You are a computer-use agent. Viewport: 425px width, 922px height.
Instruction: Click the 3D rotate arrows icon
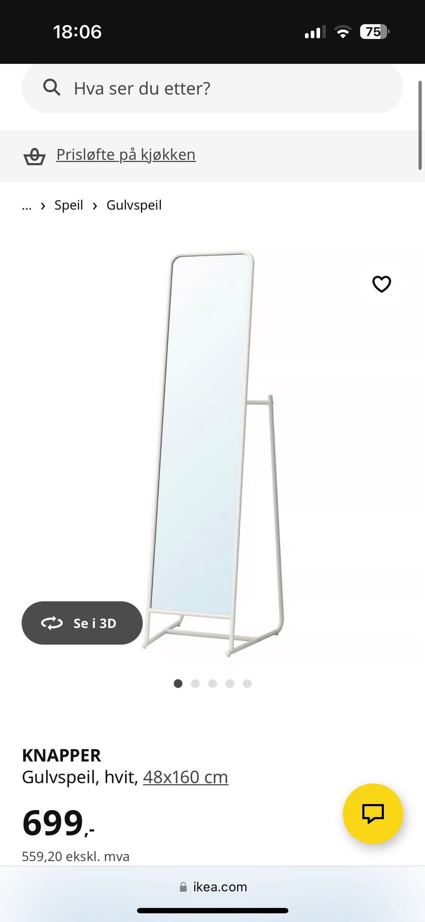[x=52, y=623]
